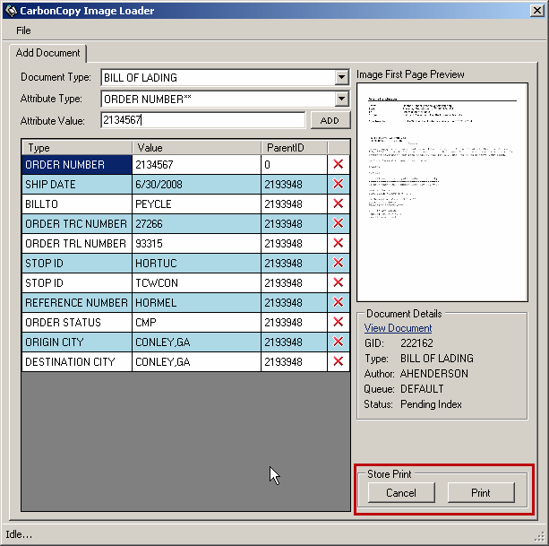
Task: Cancel the Store Print action
Action: click(x=401, y=492)
